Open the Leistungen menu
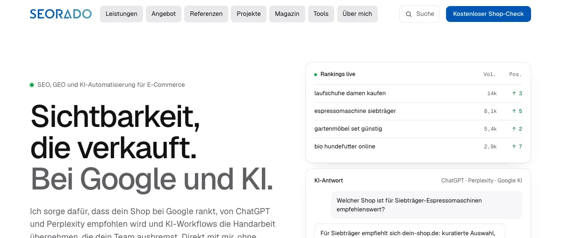The height and width of the screenshot is (238, 561). click(x=122, y=14)
